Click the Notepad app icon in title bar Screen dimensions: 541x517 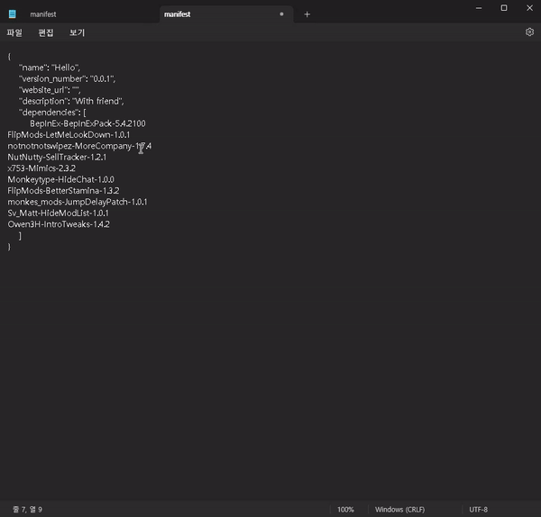pyautogui.click(x=13, y=14)
